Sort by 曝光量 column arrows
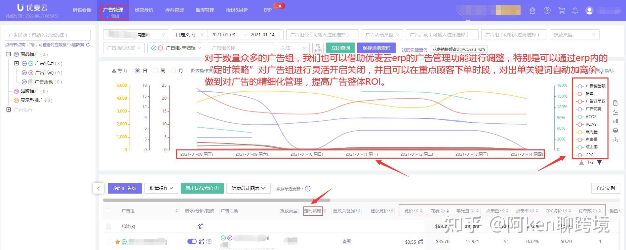Screen dimensions: 626x250 tap(478, 211)
